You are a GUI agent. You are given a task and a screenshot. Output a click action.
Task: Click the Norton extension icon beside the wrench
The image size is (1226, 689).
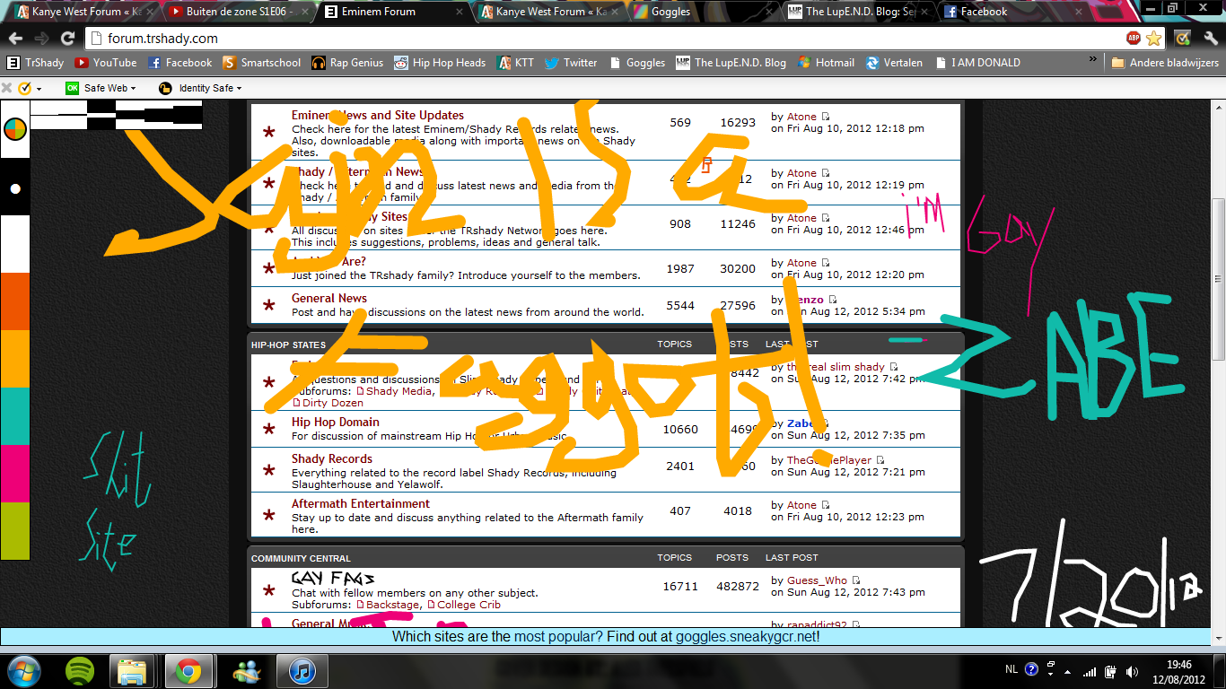[x=1183, y=38]
